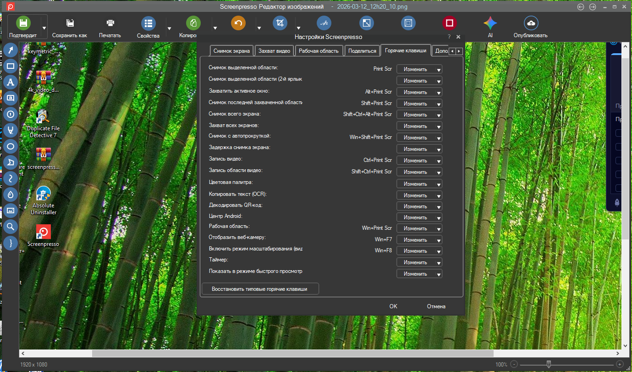
Task: Click the Задержка снимка экрана label
Action: (239, 147)
